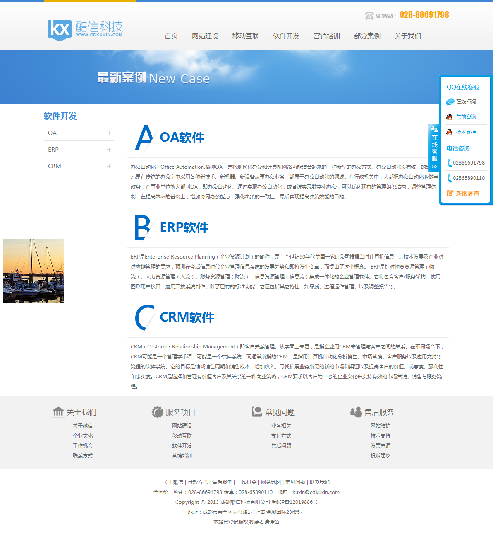
Task: Go to 部分案例 in the navigation
Action: pyautogui.click(x=367, y=36)
